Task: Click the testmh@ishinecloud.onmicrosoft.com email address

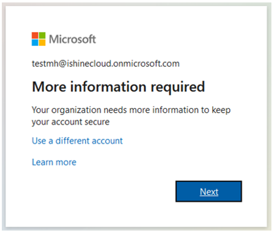Action: 106,64
